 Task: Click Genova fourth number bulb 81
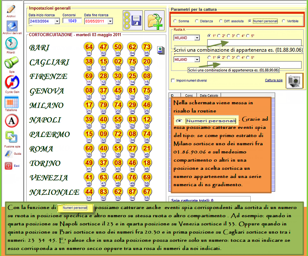pos(132,92)
